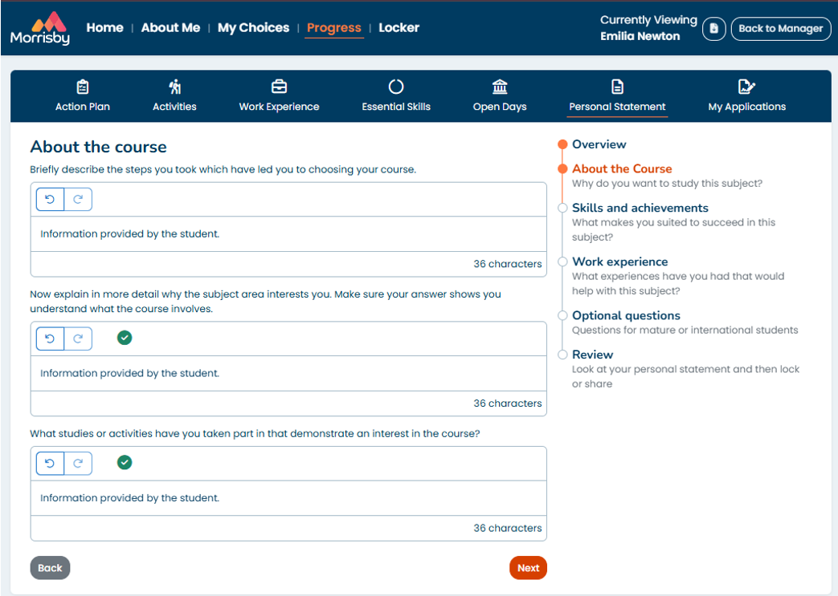Select the Progress menu item
Image resolution: width=838 pixels, height=596 pixels.
point(334,28)
